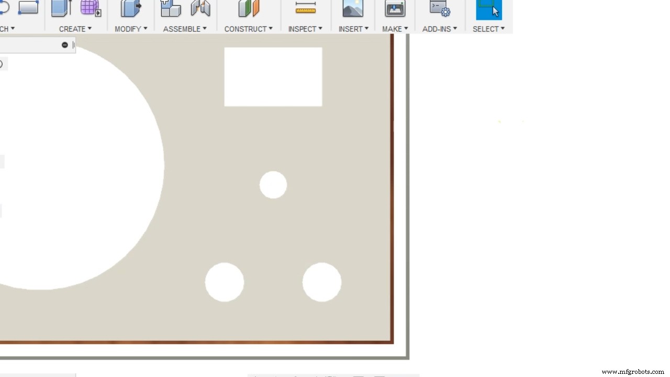
Task: Open the ASSEMBLE menu
Action: point(185,29)
